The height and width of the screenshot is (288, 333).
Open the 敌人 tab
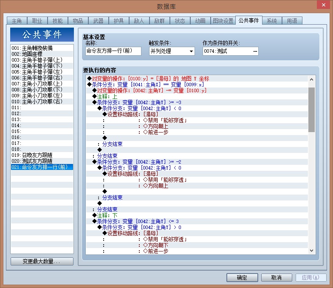pyautogui.click(x=139, y=21)
